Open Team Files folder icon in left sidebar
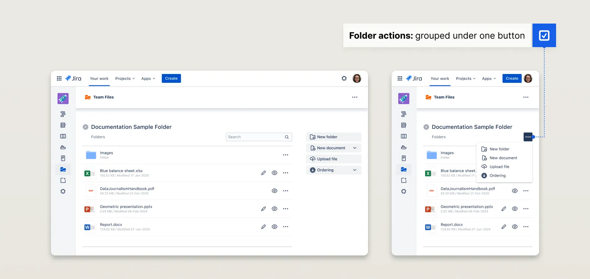590x279 pixels. tap(63, 169)
